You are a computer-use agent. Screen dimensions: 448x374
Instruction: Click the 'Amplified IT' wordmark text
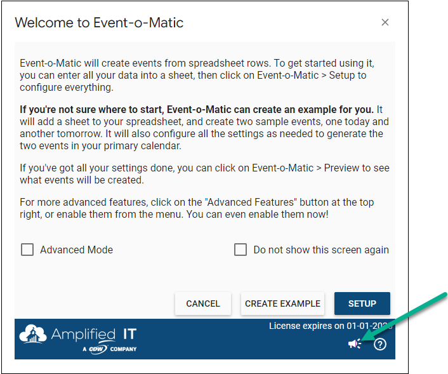[93, 334]
